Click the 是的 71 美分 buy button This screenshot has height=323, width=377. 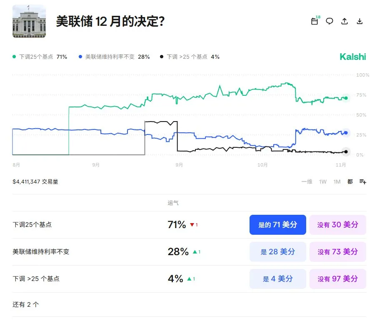(277, 225)
